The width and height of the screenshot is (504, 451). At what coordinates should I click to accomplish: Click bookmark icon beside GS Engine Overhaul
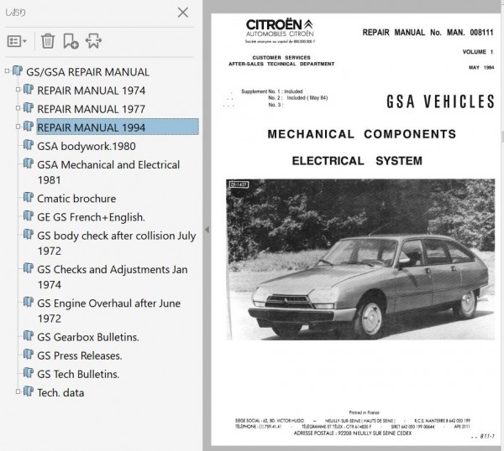click(x=29, y=302)
